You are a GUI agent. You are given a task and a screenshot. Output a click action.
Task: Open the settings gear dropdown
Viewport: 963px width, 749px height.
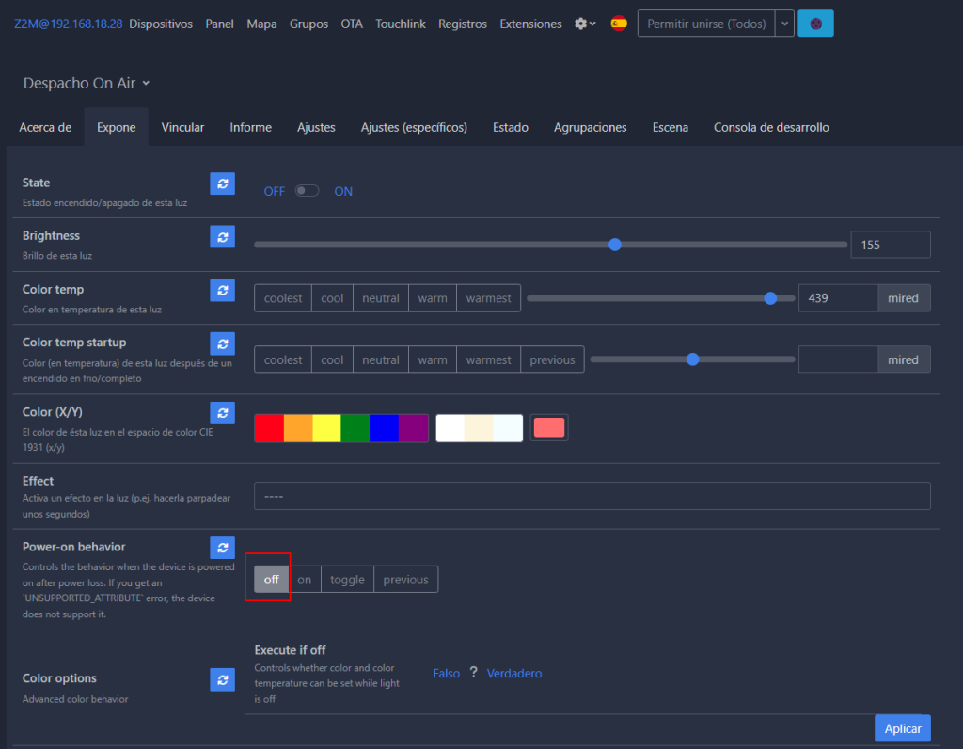(585, 24)
